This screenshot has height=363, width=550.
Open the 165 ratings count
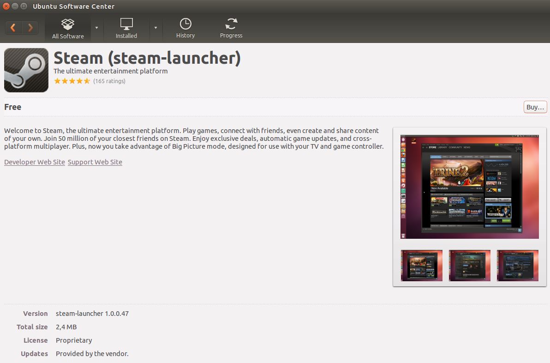coord(109,81)
